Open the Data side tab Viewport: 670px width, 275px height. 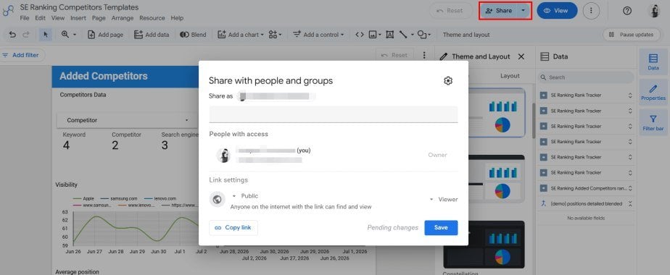pyautogui.click(x=653, y=62)
